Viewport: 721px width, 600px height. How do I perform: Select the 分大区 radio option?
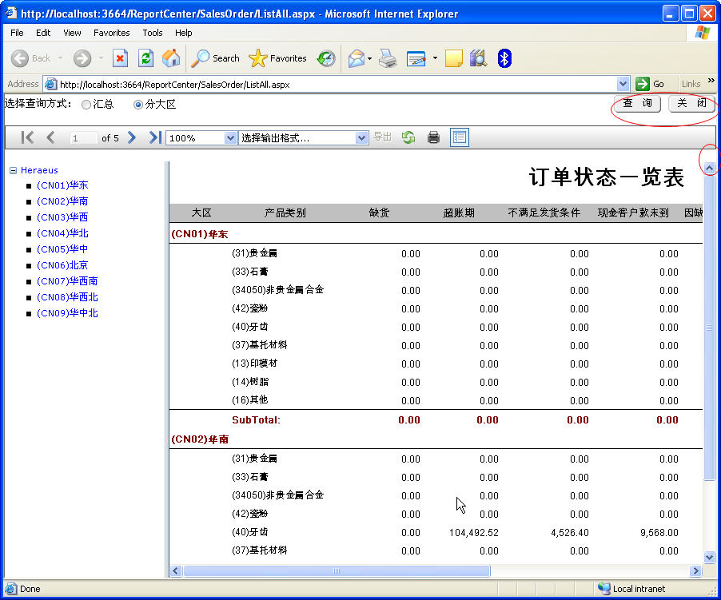(x=138, y=105)
